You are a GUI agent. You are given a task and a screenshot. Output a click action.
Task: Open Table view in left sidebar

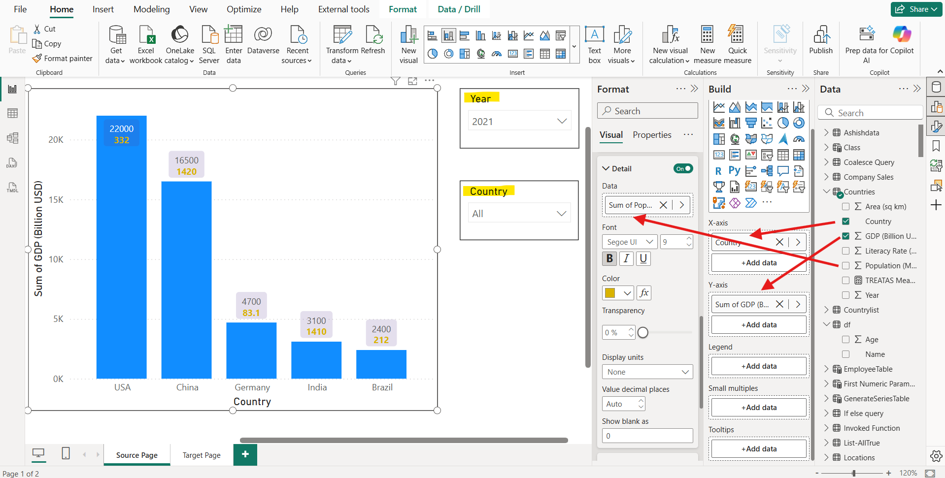(x=12, y=113)
